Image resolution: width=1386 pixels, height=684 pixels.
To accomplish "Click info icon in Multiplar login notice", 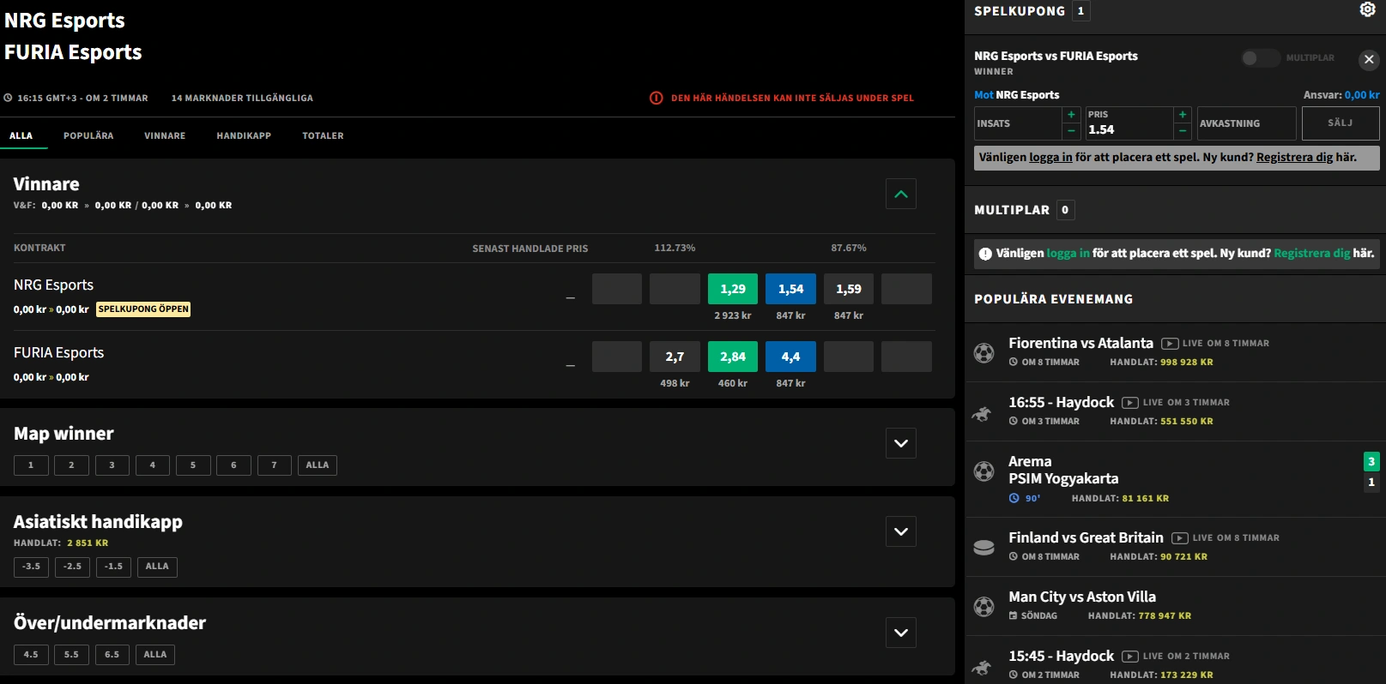I will [985, 254].
